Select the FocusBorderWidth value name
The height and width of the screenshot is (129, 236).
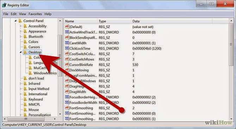tap(83, 103)
